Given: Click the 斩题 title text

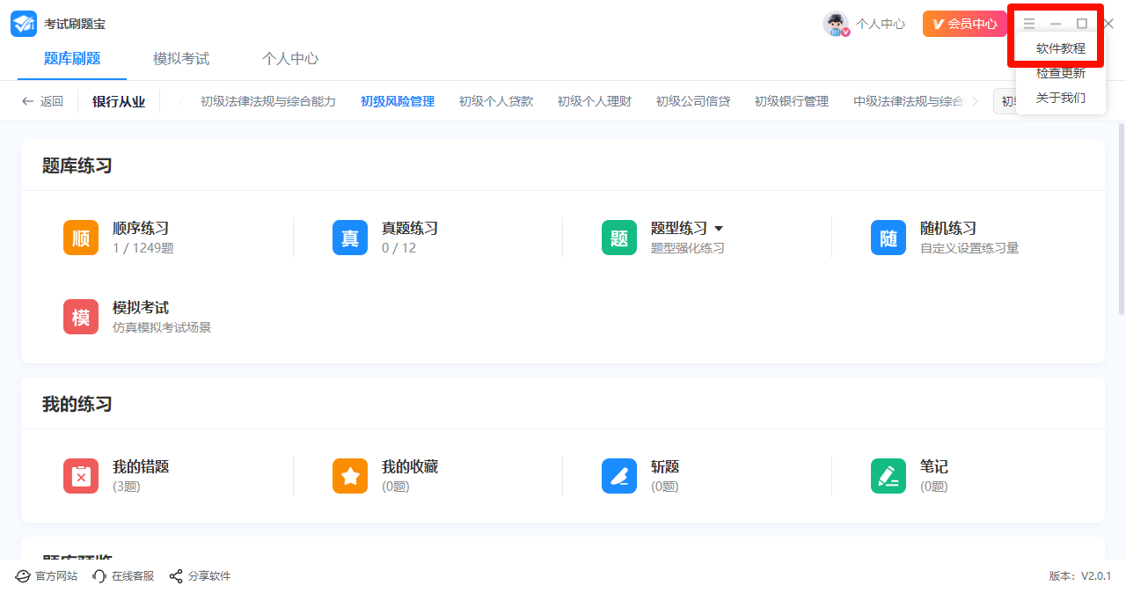Looking at the screenshot, I should point(665,467).
